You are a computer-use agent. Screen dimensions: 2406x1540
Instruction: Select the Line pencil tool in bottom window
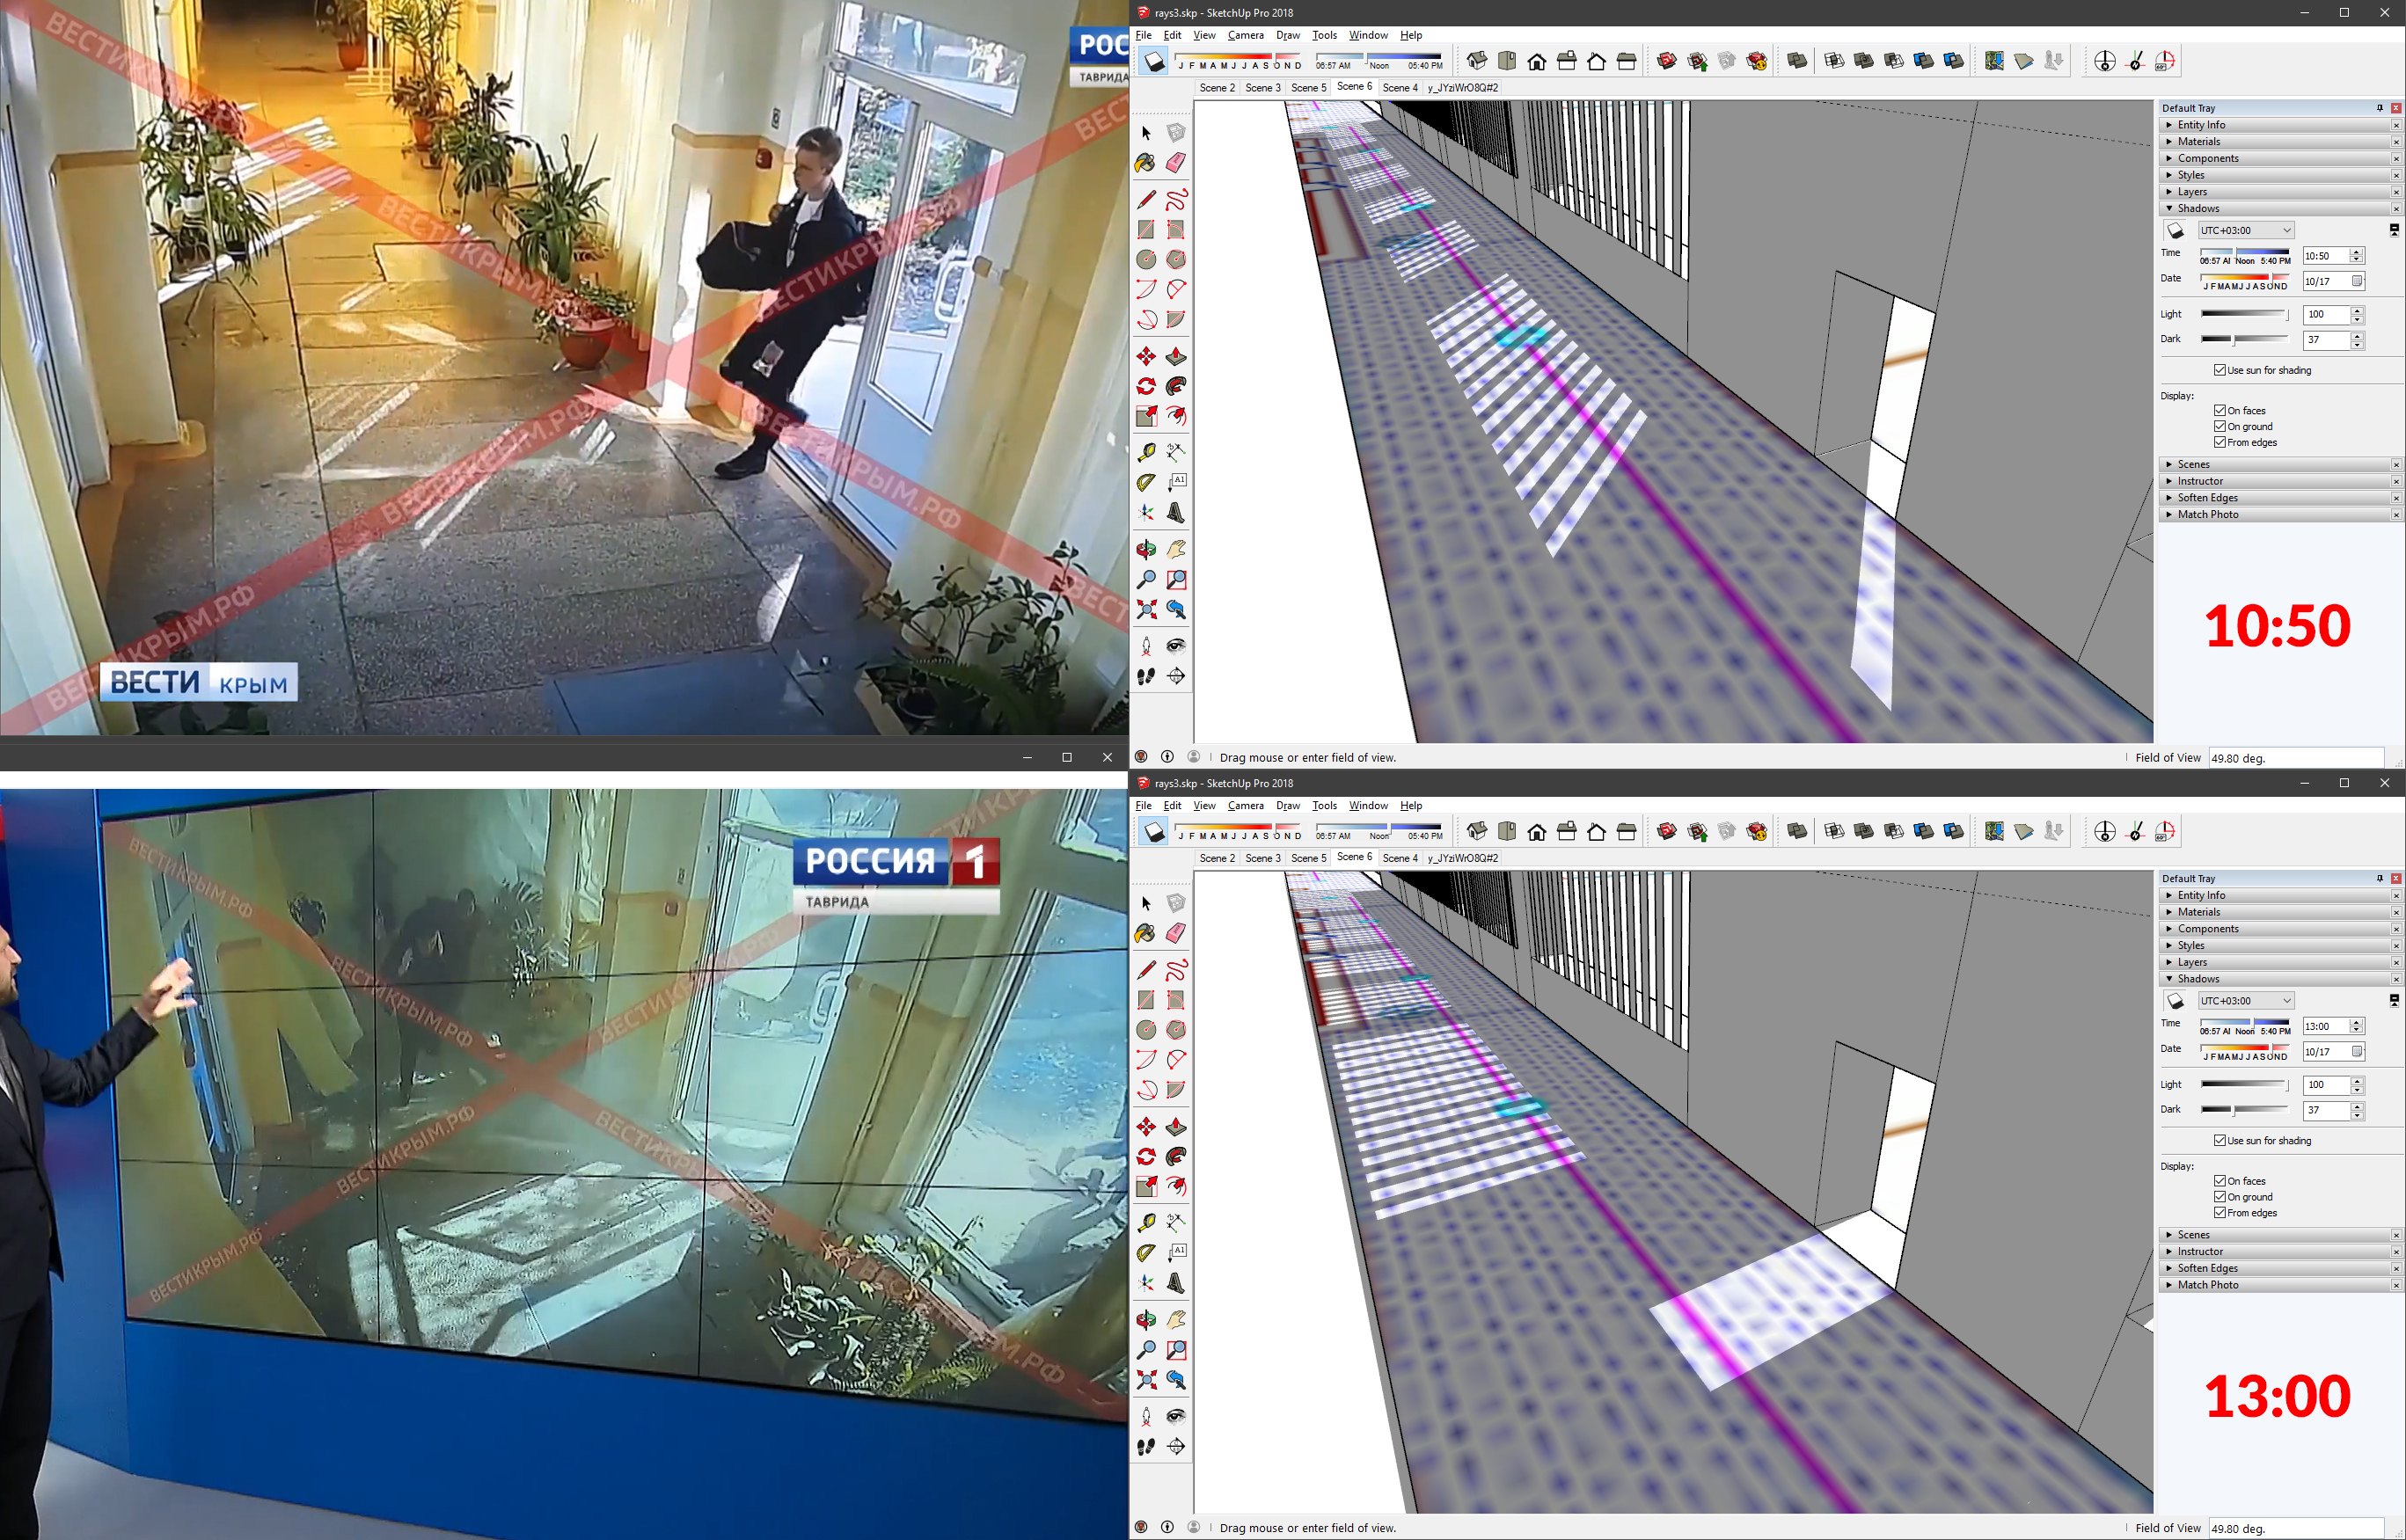(x=1146, y=970)
